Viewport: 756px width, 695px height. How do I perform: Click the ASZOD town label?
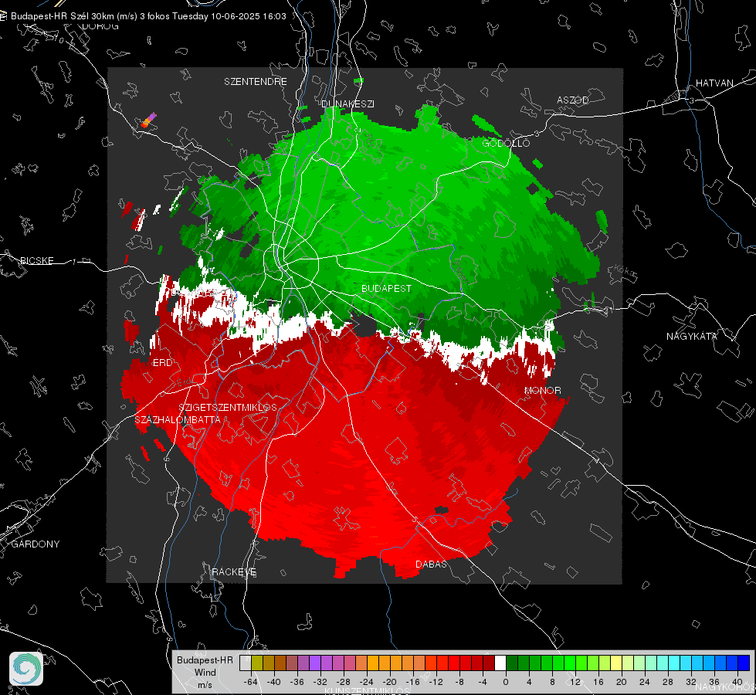click(573, 100)
